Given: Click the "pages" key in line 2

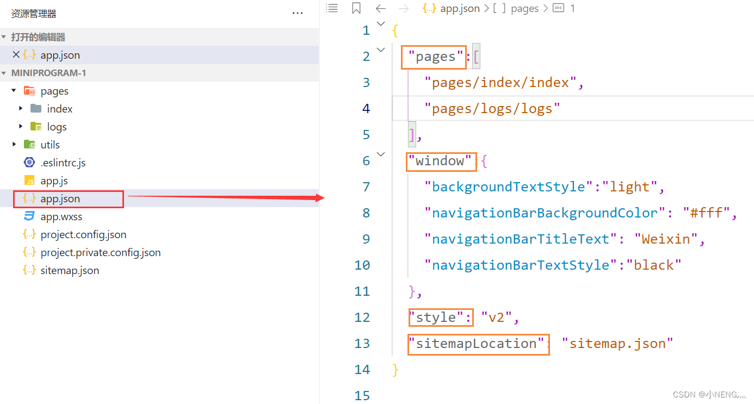Looking at the screenshot, I should pos(436,57).
